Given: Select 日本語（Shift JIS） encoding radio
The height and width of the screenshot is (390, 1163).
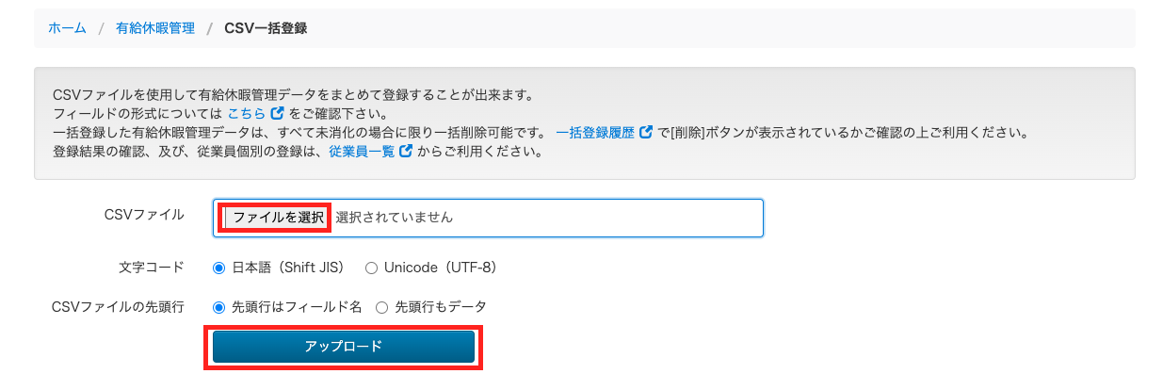Looking at the screenshot, I should pos(219,268).
